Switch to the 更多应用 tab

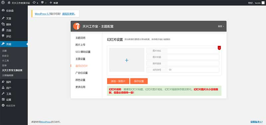pyautogui.click(x=80, y=87)
